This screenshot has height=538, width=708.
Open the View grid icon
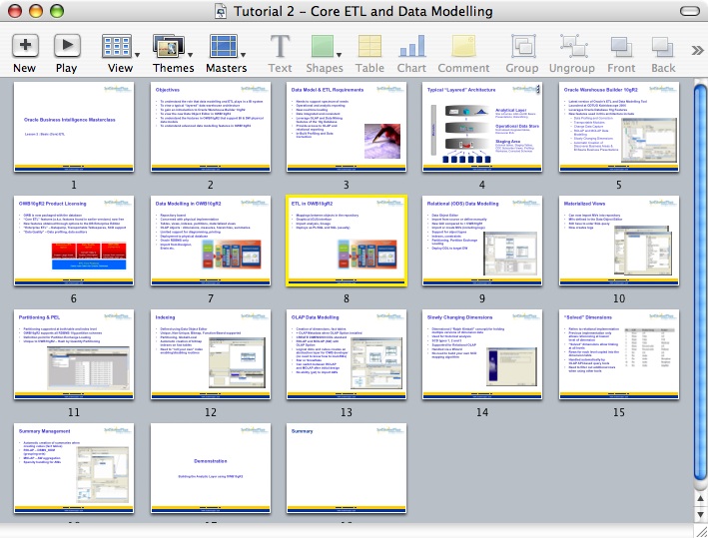pyautogui.click(x=117, y=46)
